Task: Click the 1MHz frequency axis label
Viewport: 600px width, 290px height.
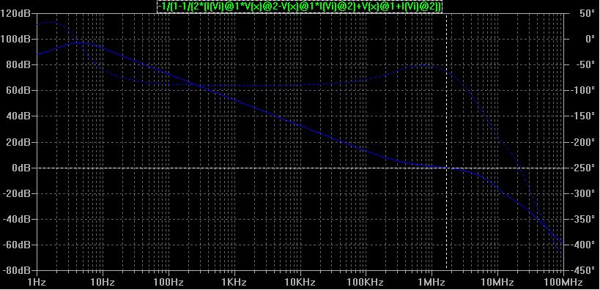Action: [x=432, y=283]
